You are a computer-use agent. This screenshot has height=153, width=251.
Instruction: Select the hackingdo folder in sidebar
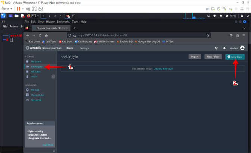click(x=37, y=67)
